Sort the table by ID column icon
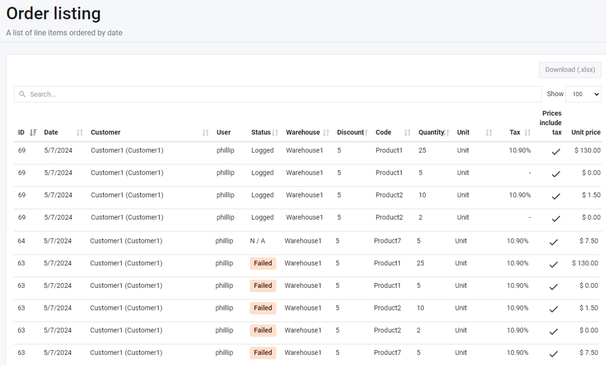The width and height of the screenshot is (606, 365). [x=33, y=132]
